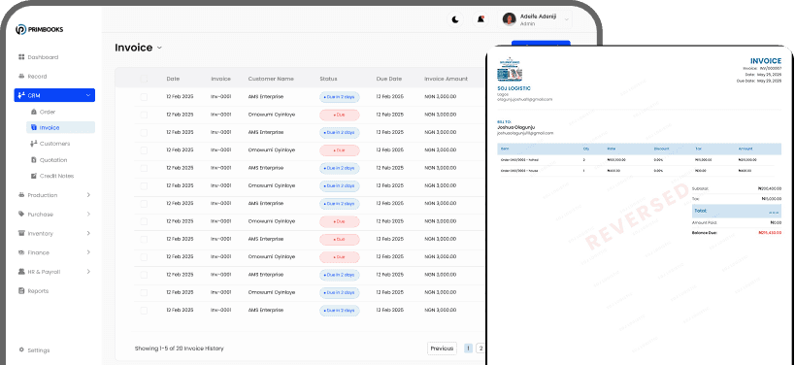Image resolution: width=795 pixels, height=365 pixels.
Task: Open the Invoice page title dropdown
Action: coord(159,48)
